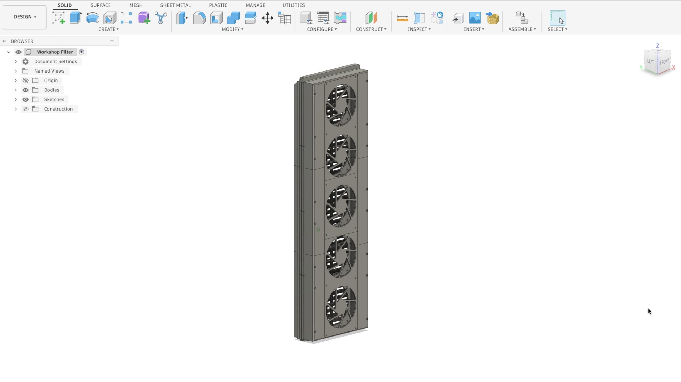This screenshot has height=382, width=681.
Task: Open the Automated Modeling tool
Action: pyautogui.click(x=161, y=18)
